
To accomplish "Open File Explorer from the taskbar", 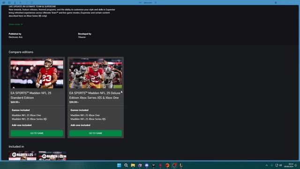I will (x=133, y=165).
